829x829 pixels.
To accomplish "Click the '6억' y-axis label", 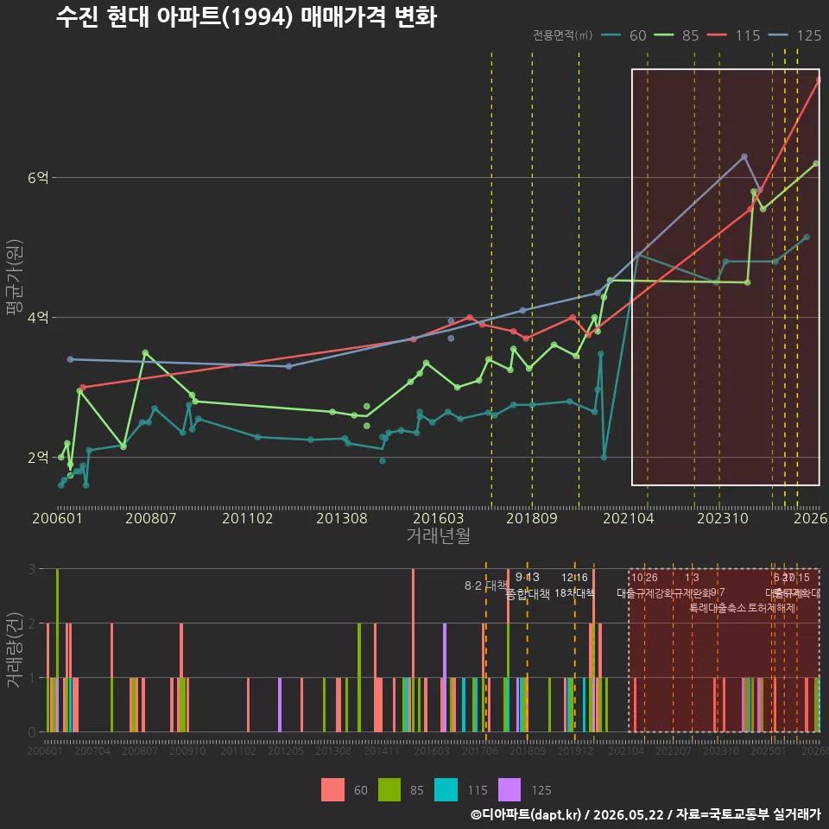I will coord(38,178).
